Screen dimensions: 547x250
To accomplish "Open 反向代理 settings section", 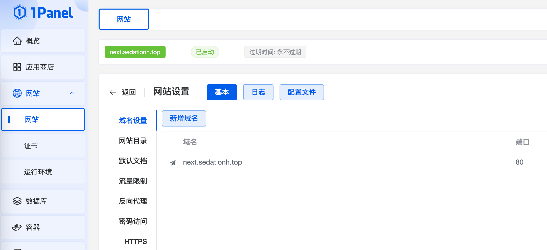I will click(133, 201).
